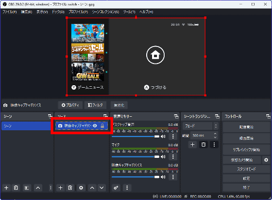Open デスクトップ音声 three-dot options menu

pos(173,137)
